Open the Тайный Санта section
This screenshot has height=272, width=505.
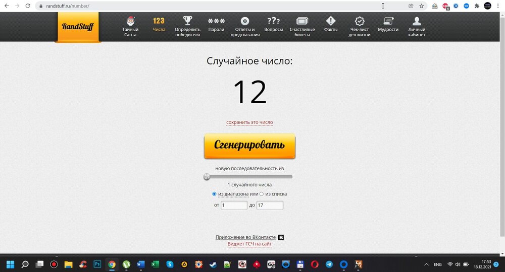click(x=130, y=26)
